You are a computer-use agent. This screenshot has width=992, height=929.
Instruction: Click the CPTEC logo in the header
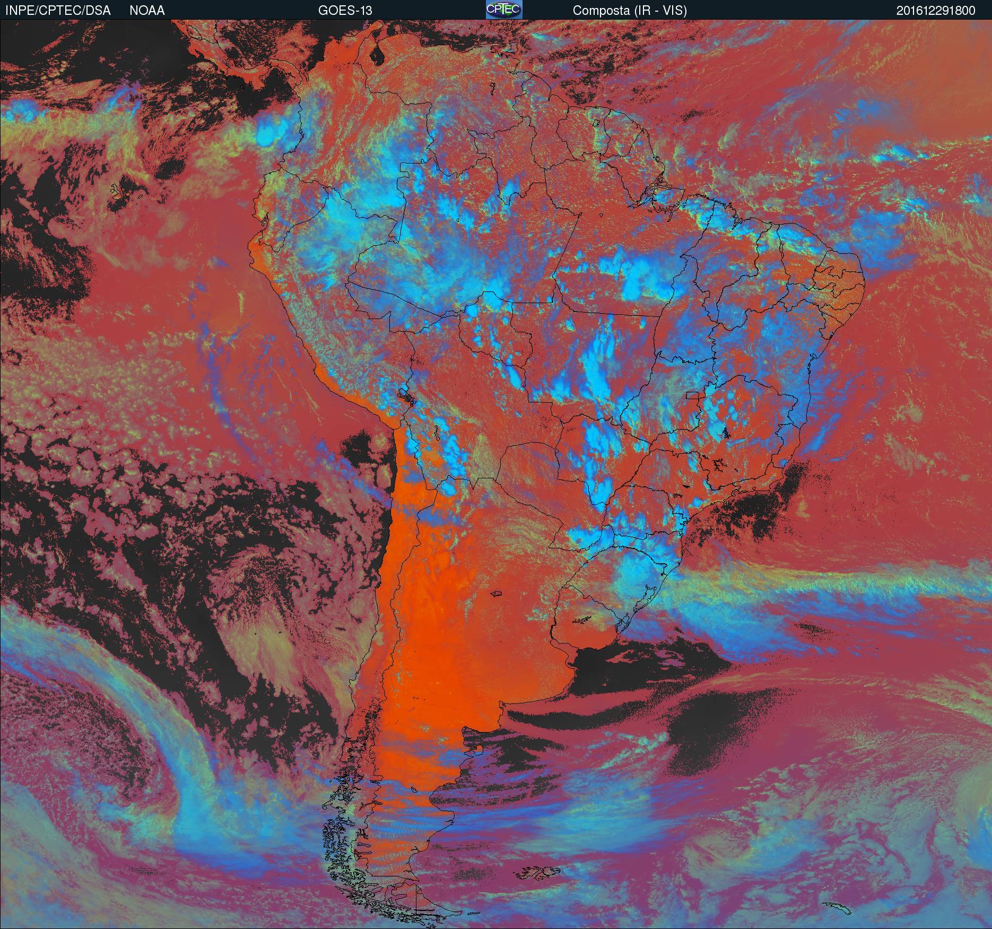point(503,10)
